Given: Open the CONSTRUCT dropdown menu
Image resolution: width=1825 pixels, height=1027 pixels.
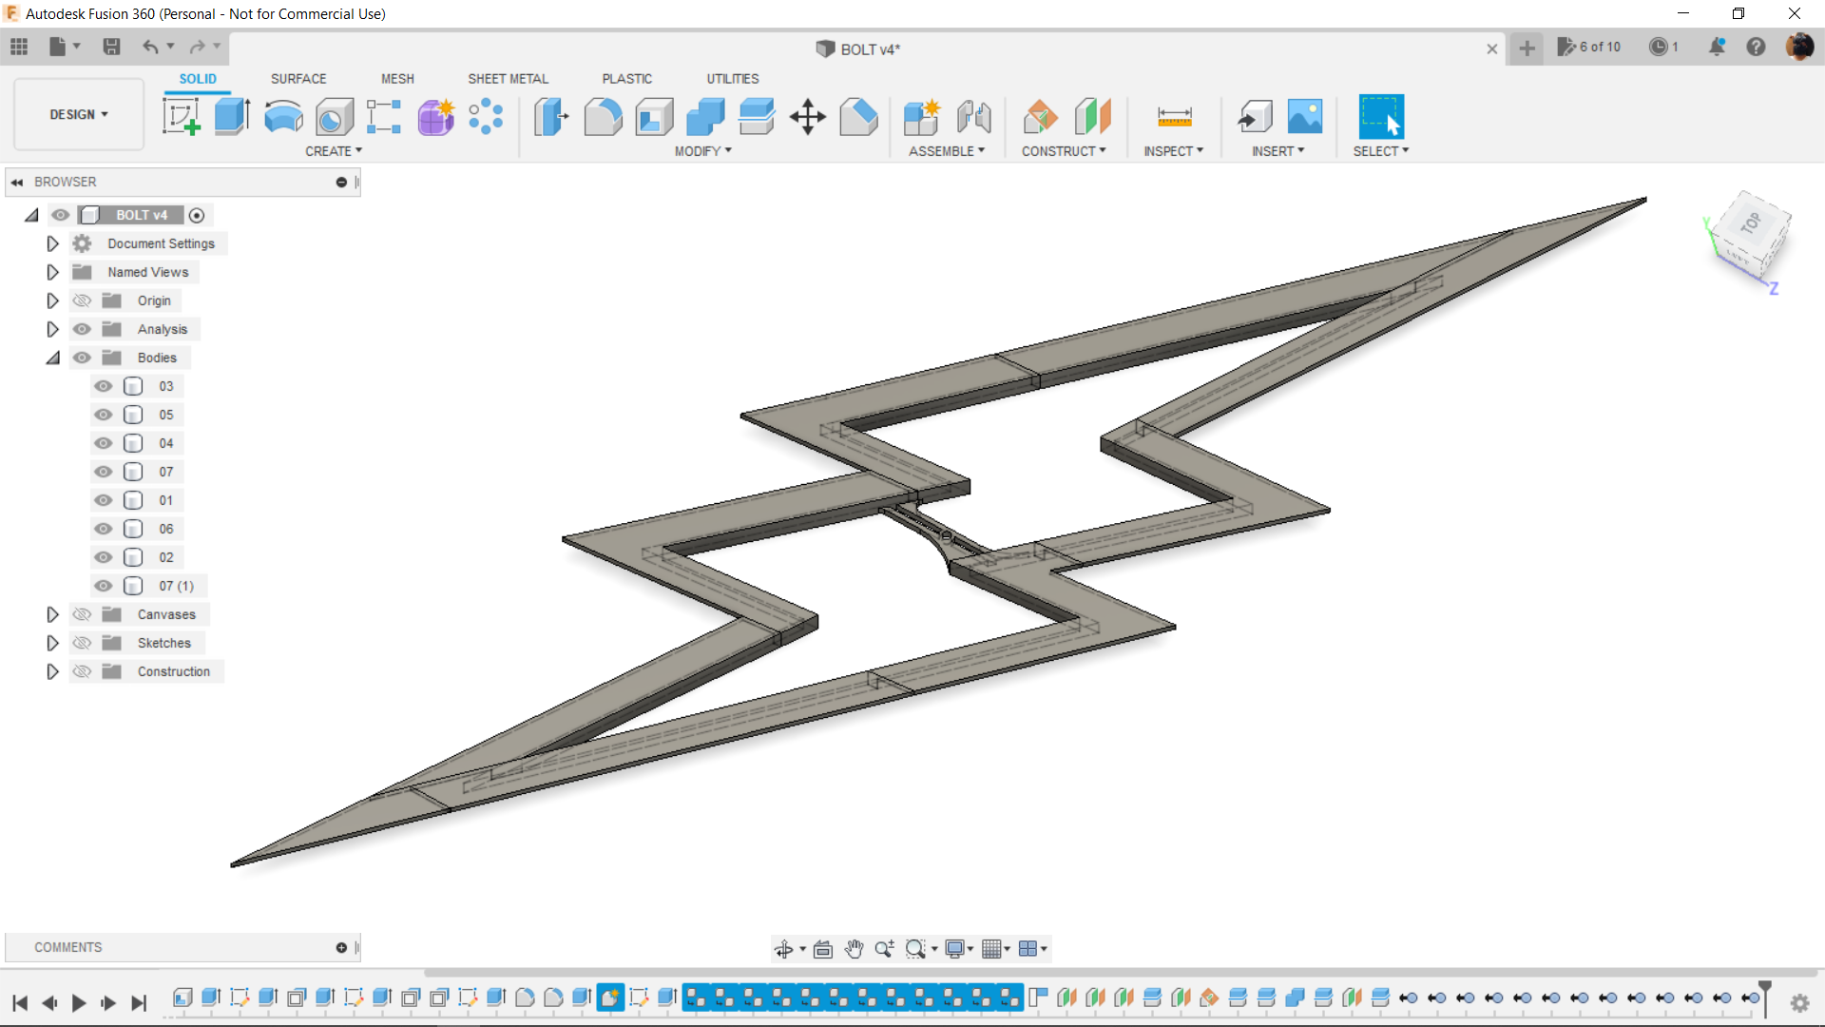Looking at the screenshot, I should click(x=1063, y=151).
